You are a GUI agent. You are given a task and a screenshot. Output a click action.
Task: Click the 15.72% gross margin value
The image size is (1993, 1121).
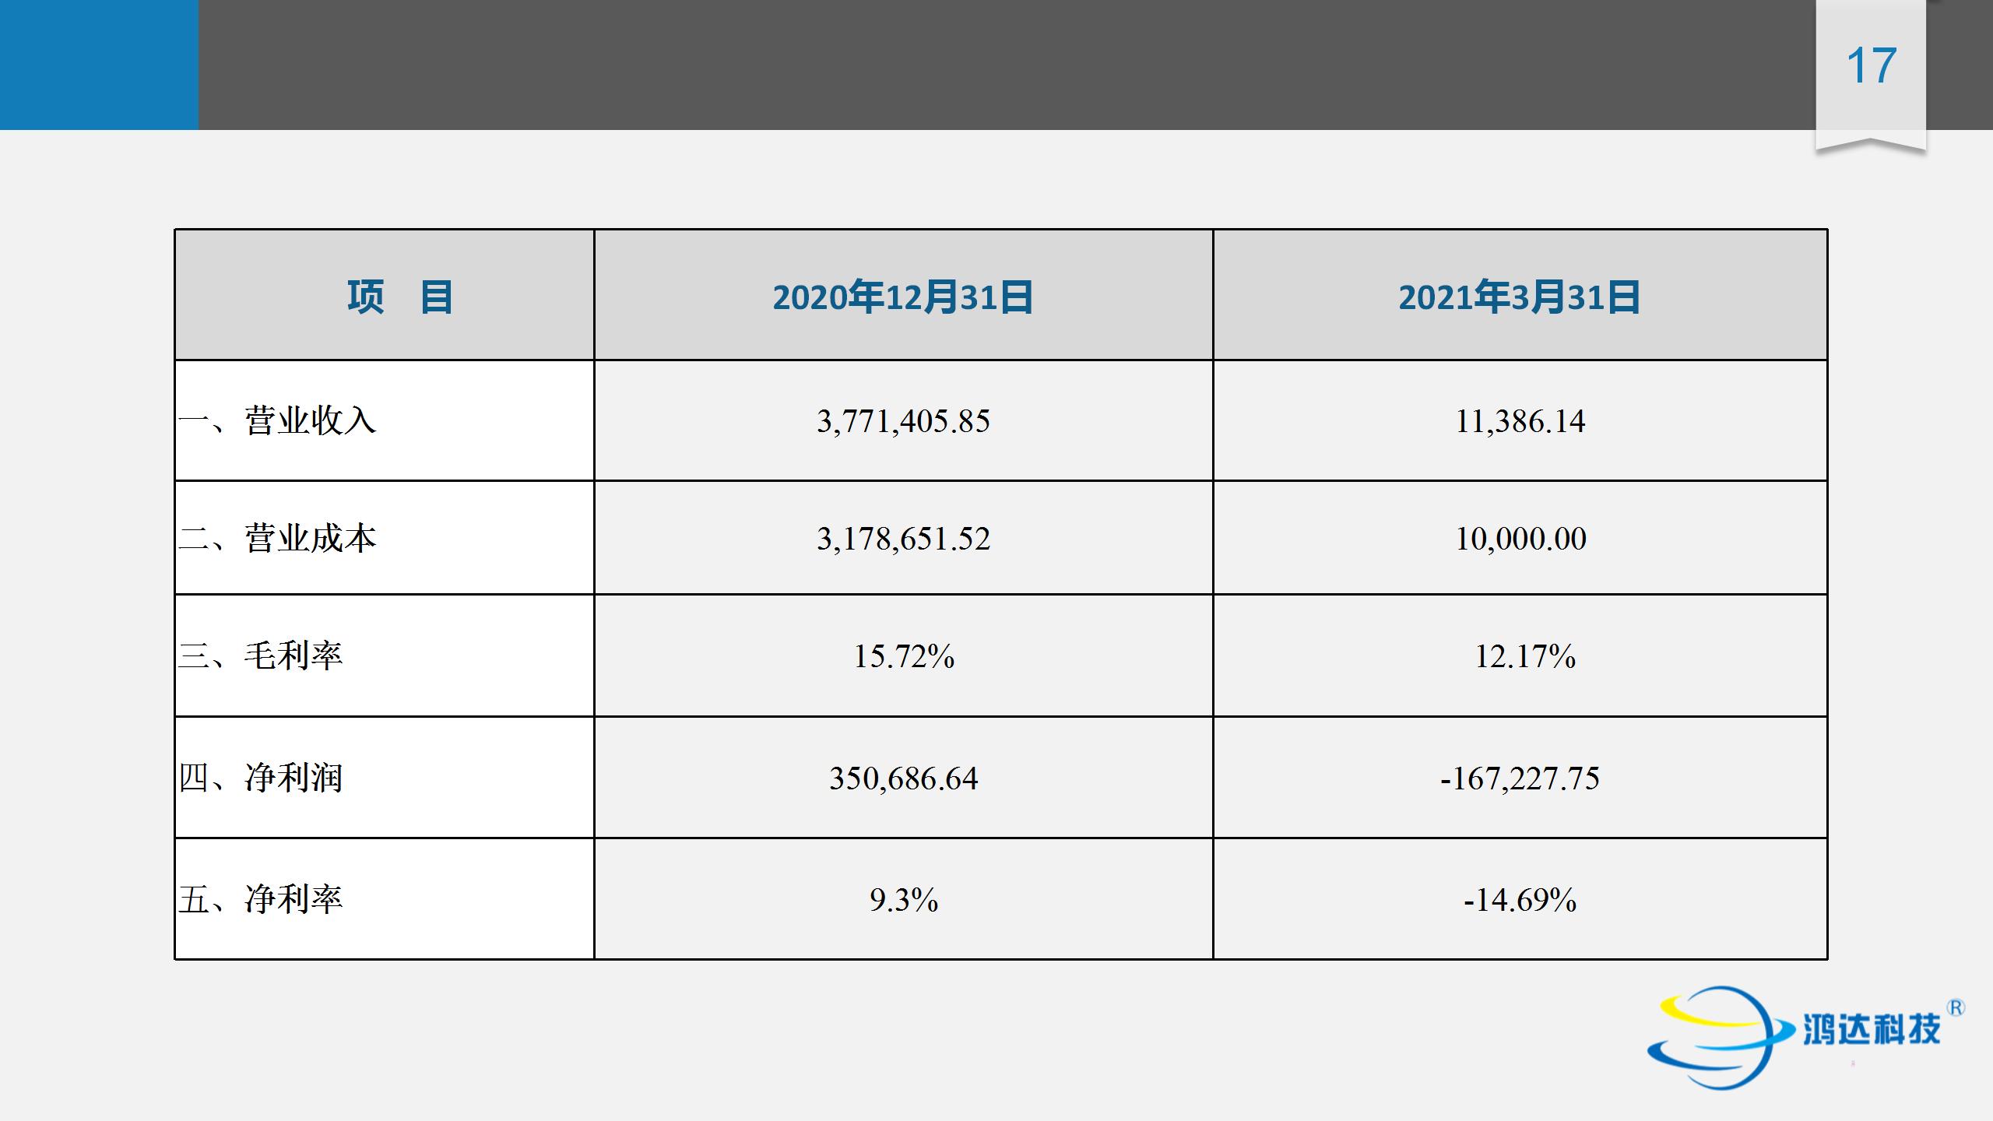pyautogui.click(x=903, y=656)
